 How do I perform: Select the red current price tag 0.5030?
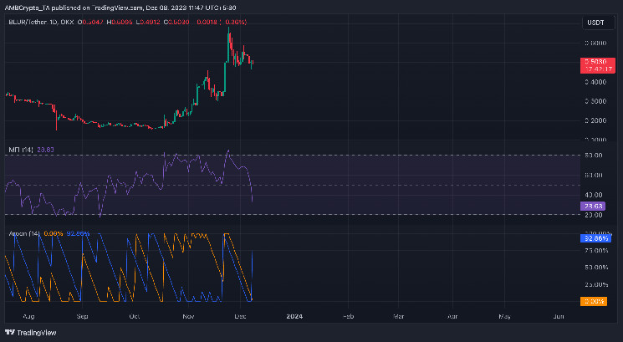[x=598, y=65]
